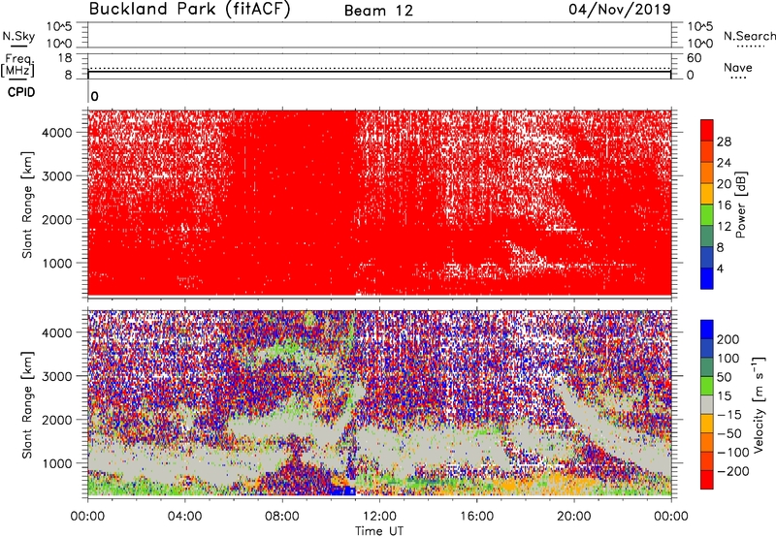The height and width of the screenshot is (537, 776).
Task: Click the '4000' tick on the power plot axis
Action: pyautogui.click(x=57, y=133)
